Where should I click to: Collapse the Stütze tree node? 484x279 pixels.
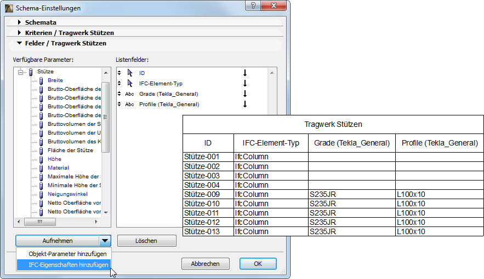pyautogui.click(x=20, y=72)
